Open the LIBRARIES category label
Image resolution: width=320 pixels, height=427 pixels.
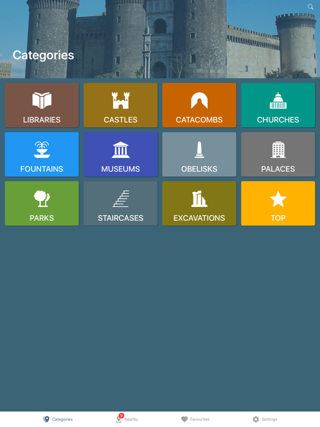(42, 120)
